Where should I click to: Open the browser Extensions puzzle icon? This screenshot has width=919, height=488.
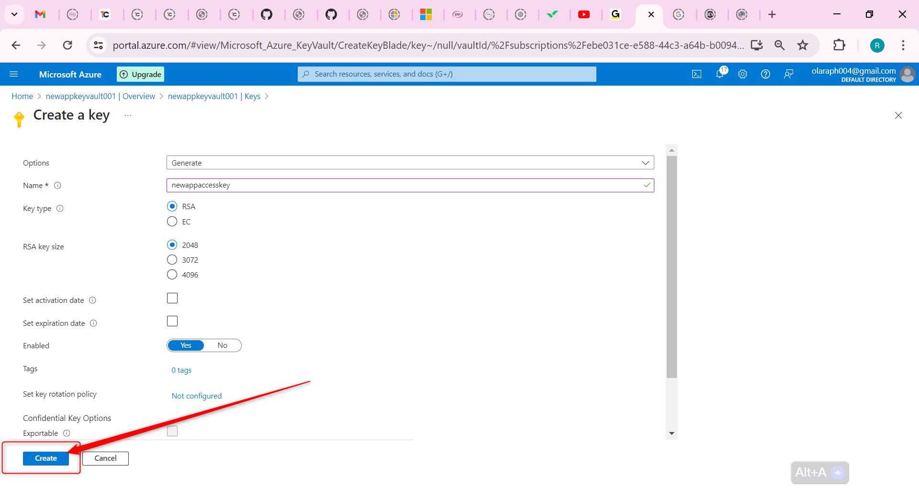(839, 45)
